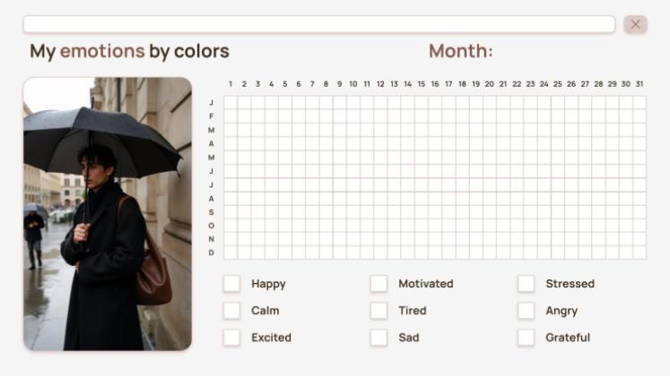The image size is (670, 376).
Task: Check the Tired color box
Action: pos(379,311)
